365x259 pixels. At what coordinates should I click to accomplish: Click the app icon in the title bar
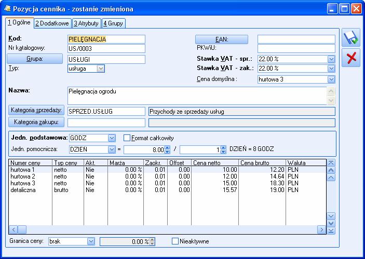pos(7,9)
